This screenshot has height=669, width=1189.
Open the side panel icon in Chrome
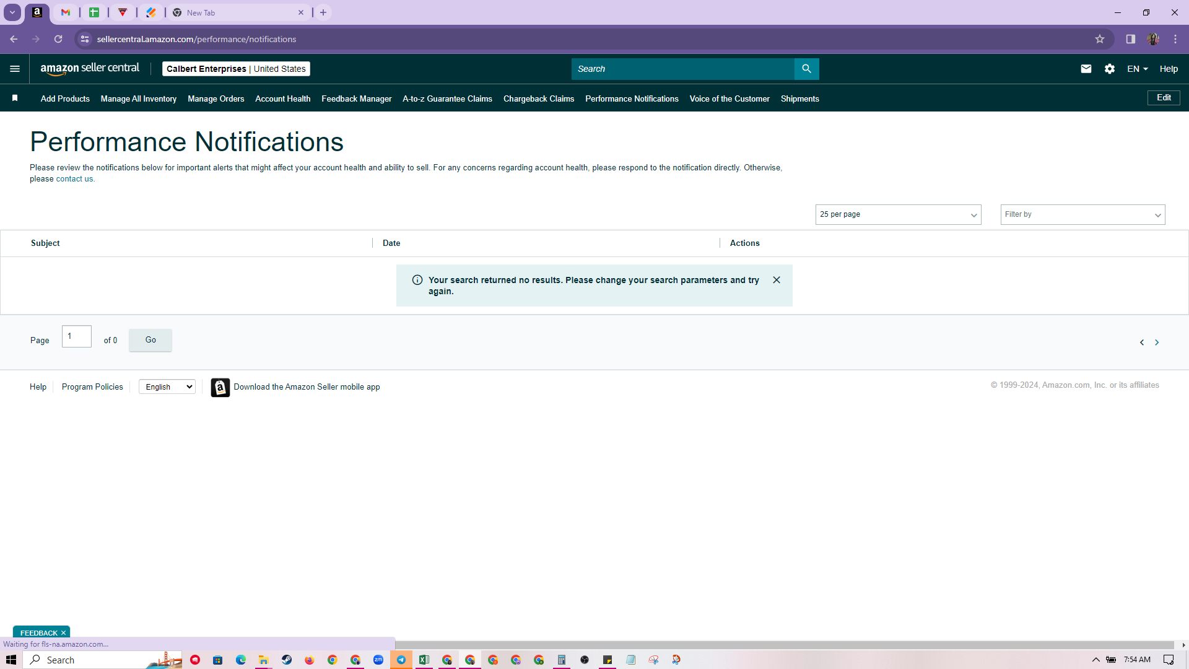point(1131,39)
